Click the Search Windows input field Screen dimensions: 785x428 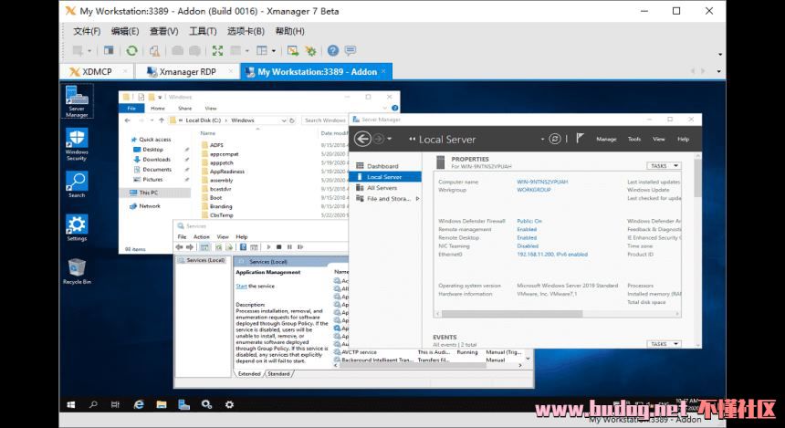(325, 120)
